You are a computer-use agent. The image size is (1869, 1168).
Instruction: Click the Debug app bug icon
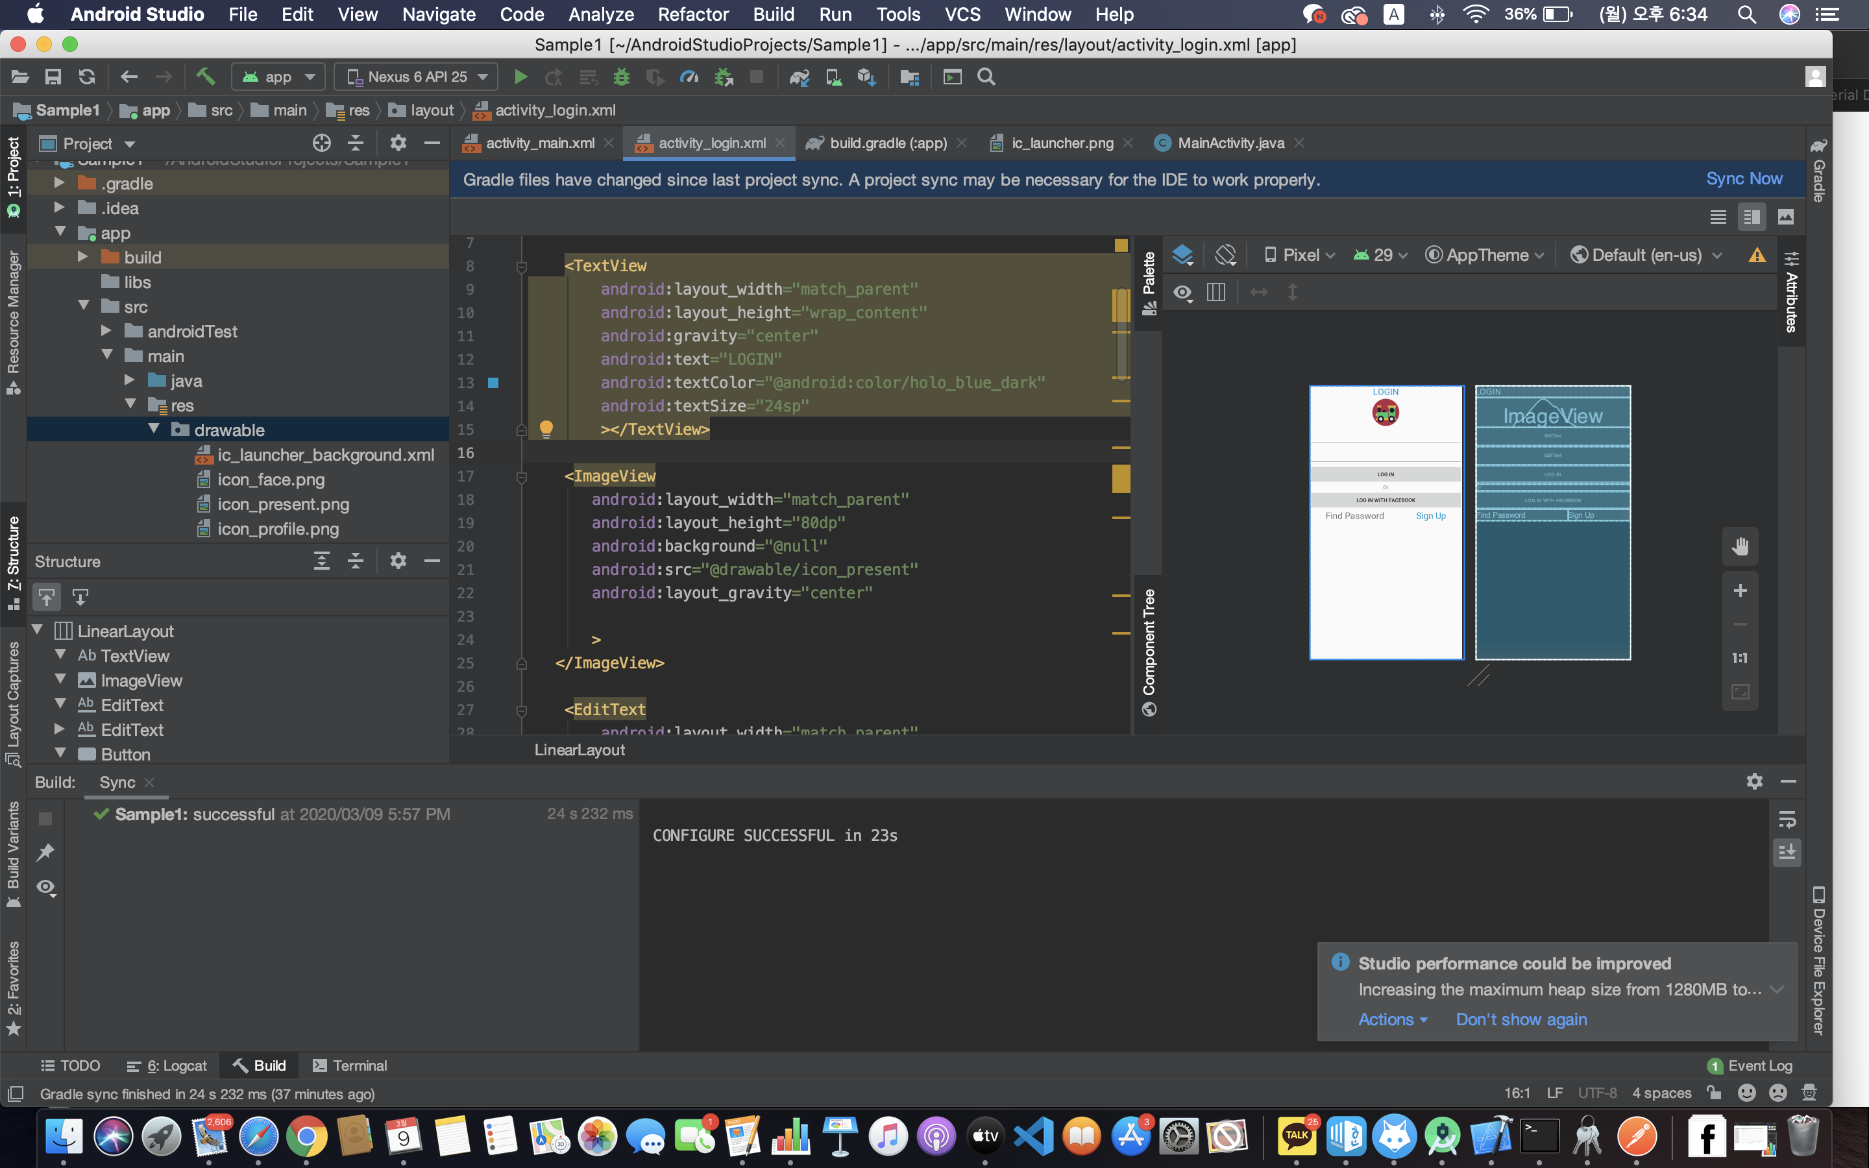tap(621, 77)
